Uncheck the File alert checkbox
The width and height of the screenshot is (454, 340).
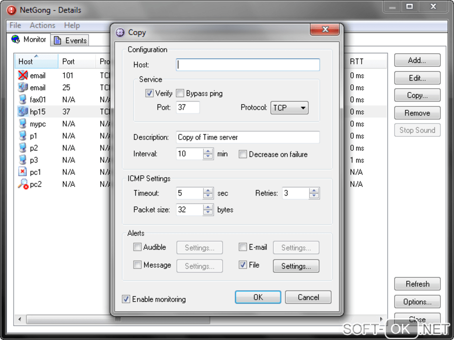(x=243, y=265)
